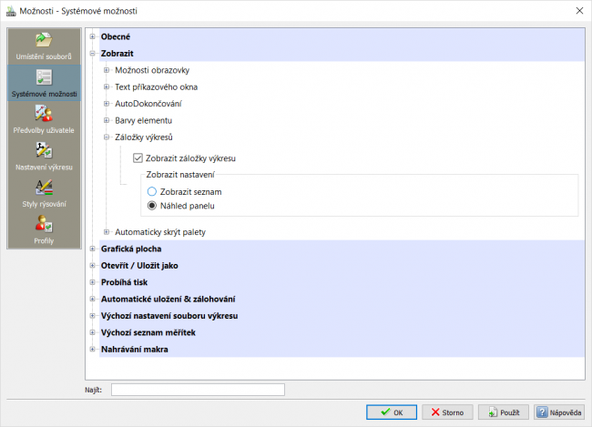Click the Grafická plocha heading

click(131, 249)
